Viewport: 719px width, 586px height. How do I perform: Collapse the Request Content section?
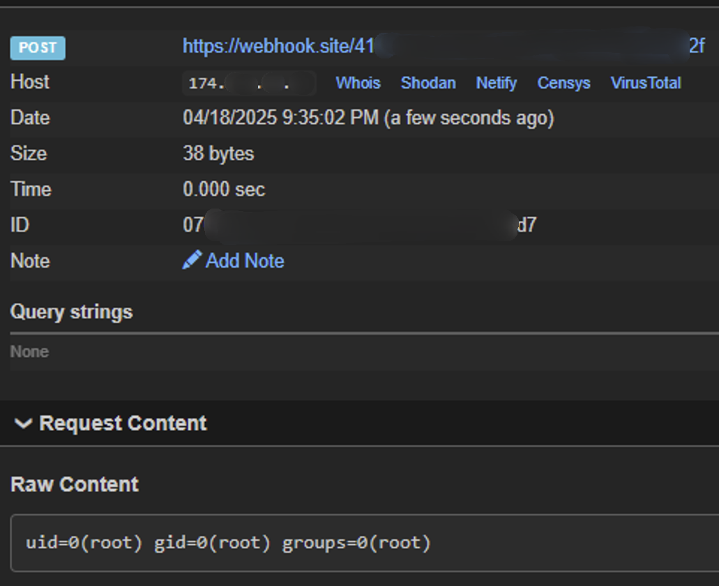click(x=122, y=423)
